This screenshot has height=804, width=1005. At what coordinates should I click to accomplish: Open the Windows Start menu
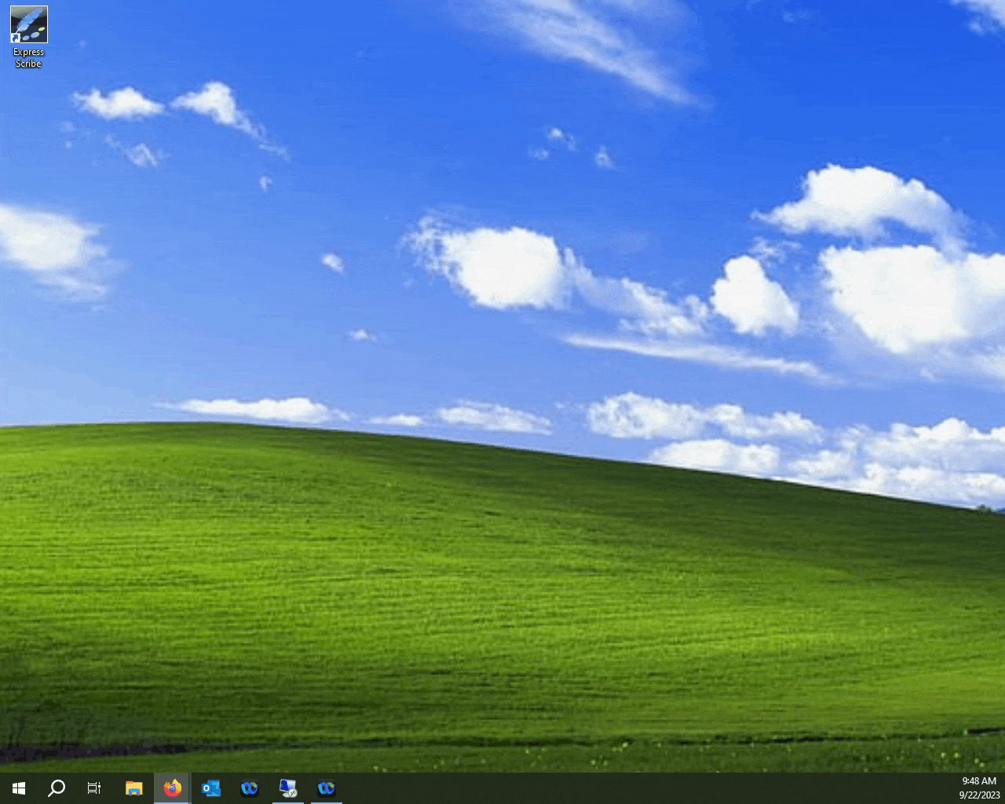click(19, 788)
